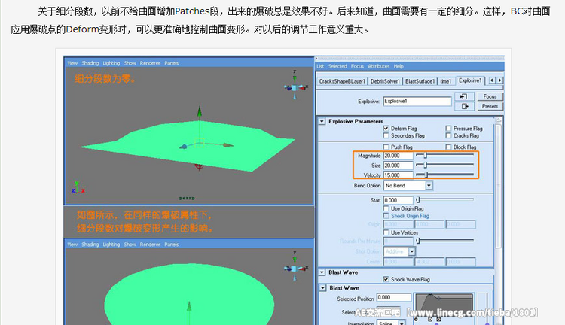Click the Selected Position field
This screenshot has height=325, width=565.
pos(393,297)
